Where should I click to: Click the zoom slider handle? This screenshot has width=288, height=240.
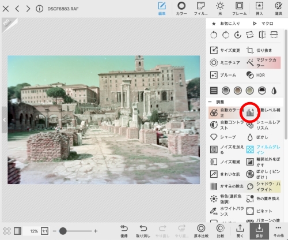click(63, 231)
